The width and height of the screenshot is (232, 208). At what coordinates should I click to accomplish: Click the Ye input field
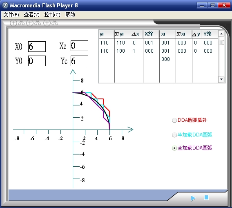pyautogui.click(x=79, y=61)
